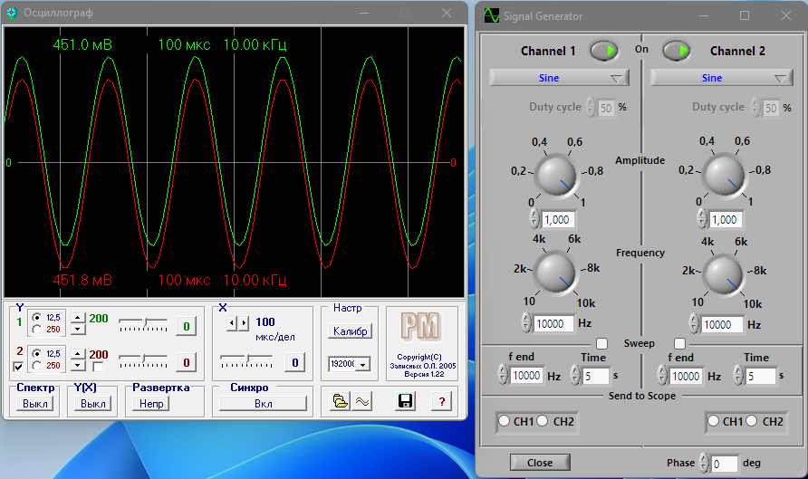808x479 pixels.
Task: Enable the oscilloscope channel 2 checkbox
Action: click(x=18, y=367)
